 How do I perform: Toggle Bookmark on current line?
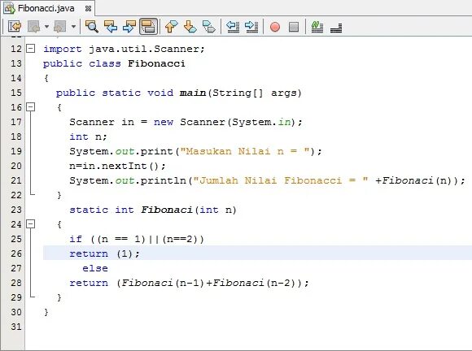pyautogui.click(x=209, y=27)
